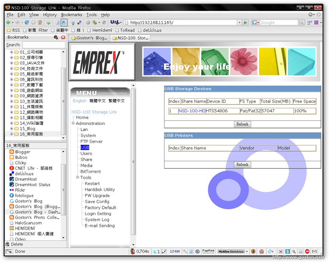
Task: Click the load time 0.704s status icon
Action: pyautogui.click(x=132, y=251)
